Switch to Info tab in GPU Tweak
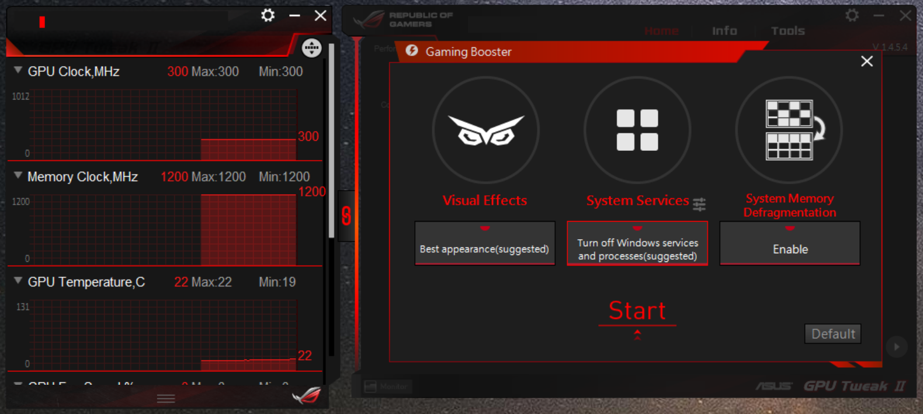Viewport: 923px width, 414px height. click(724, 30)
